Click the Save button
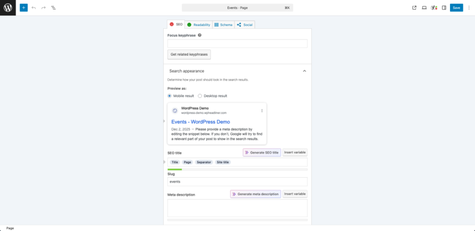475x231 pixels. click(456, 8)
